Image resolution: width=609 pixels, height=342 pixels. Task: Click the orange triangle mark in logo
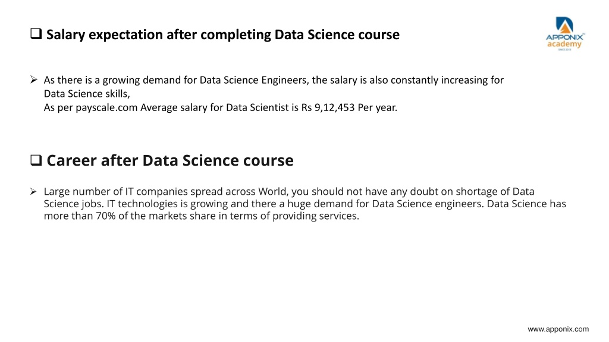click(565, 27)
